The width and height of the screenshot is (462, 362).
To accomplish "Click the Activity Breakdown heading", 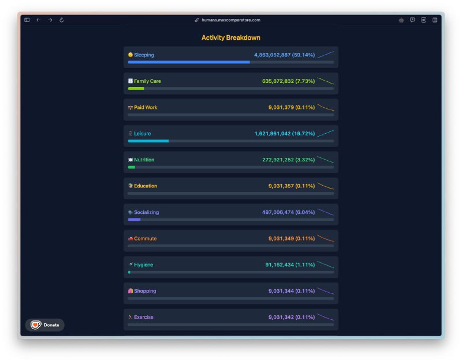I will (x=230, y=37).
